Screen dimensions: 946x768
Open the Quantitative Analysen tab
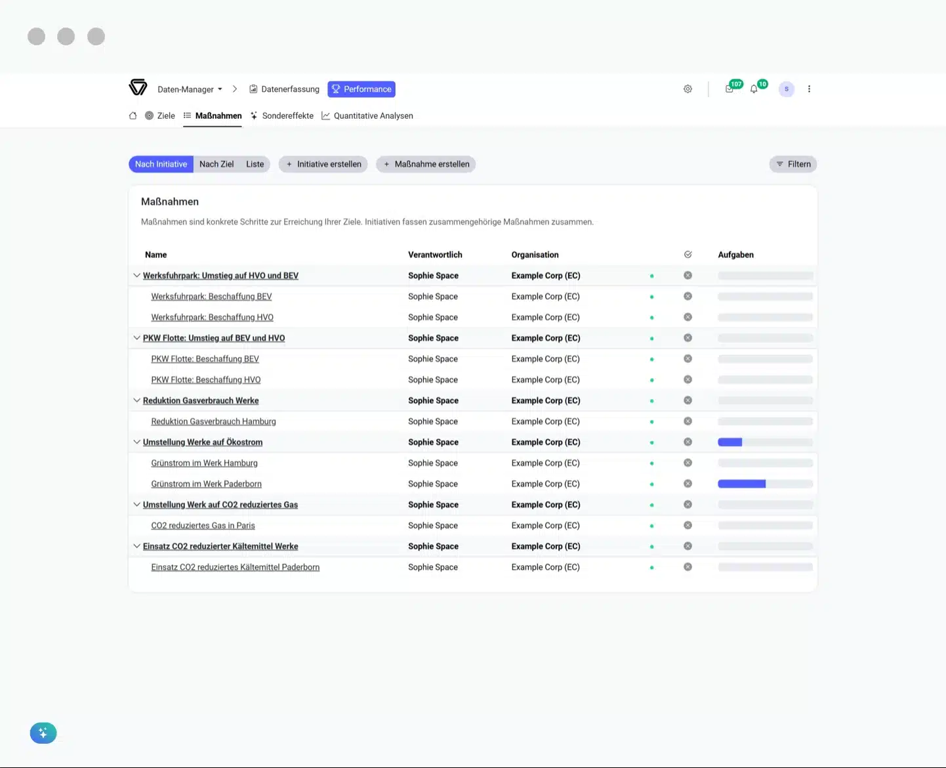[367, 116]
